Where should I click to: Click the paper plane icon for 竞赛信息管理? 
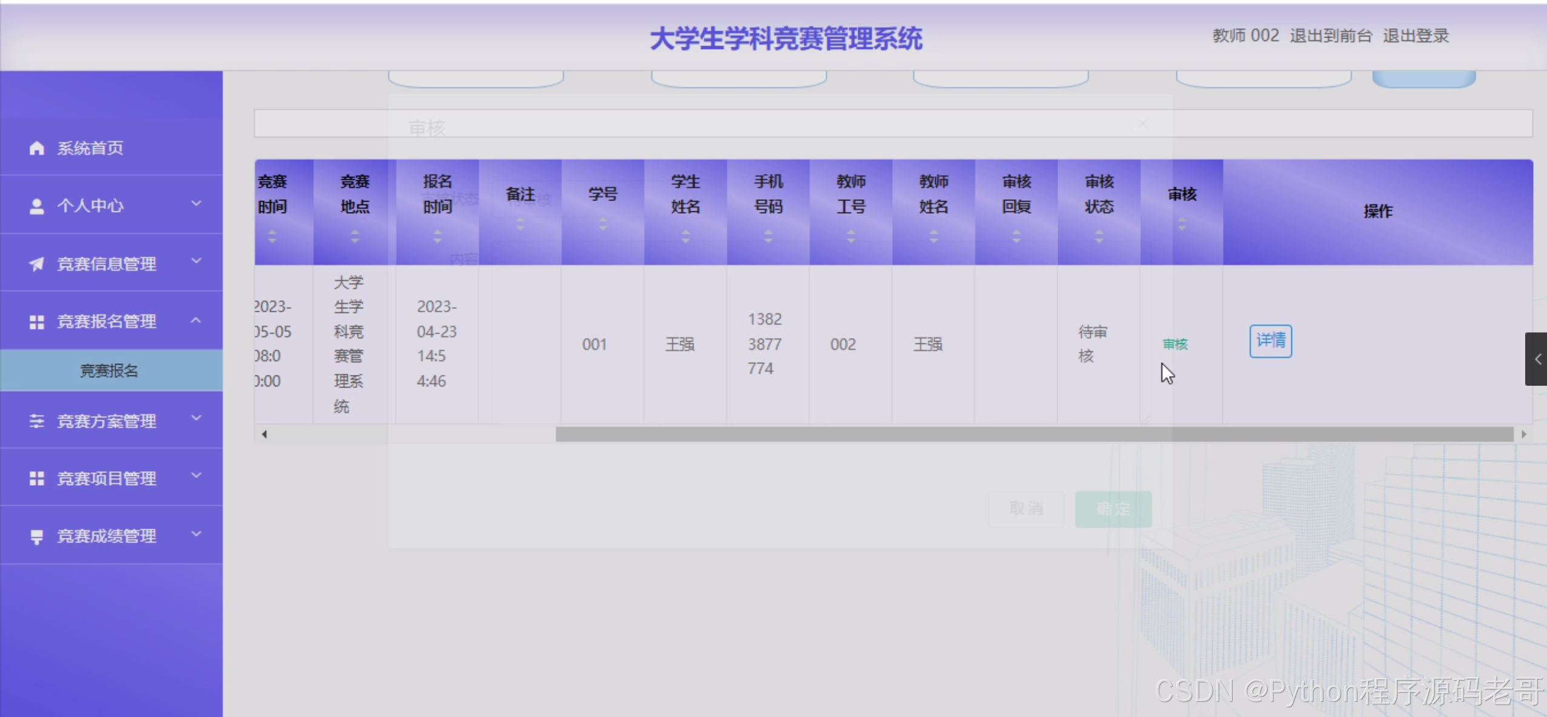[x=36, y=263]
